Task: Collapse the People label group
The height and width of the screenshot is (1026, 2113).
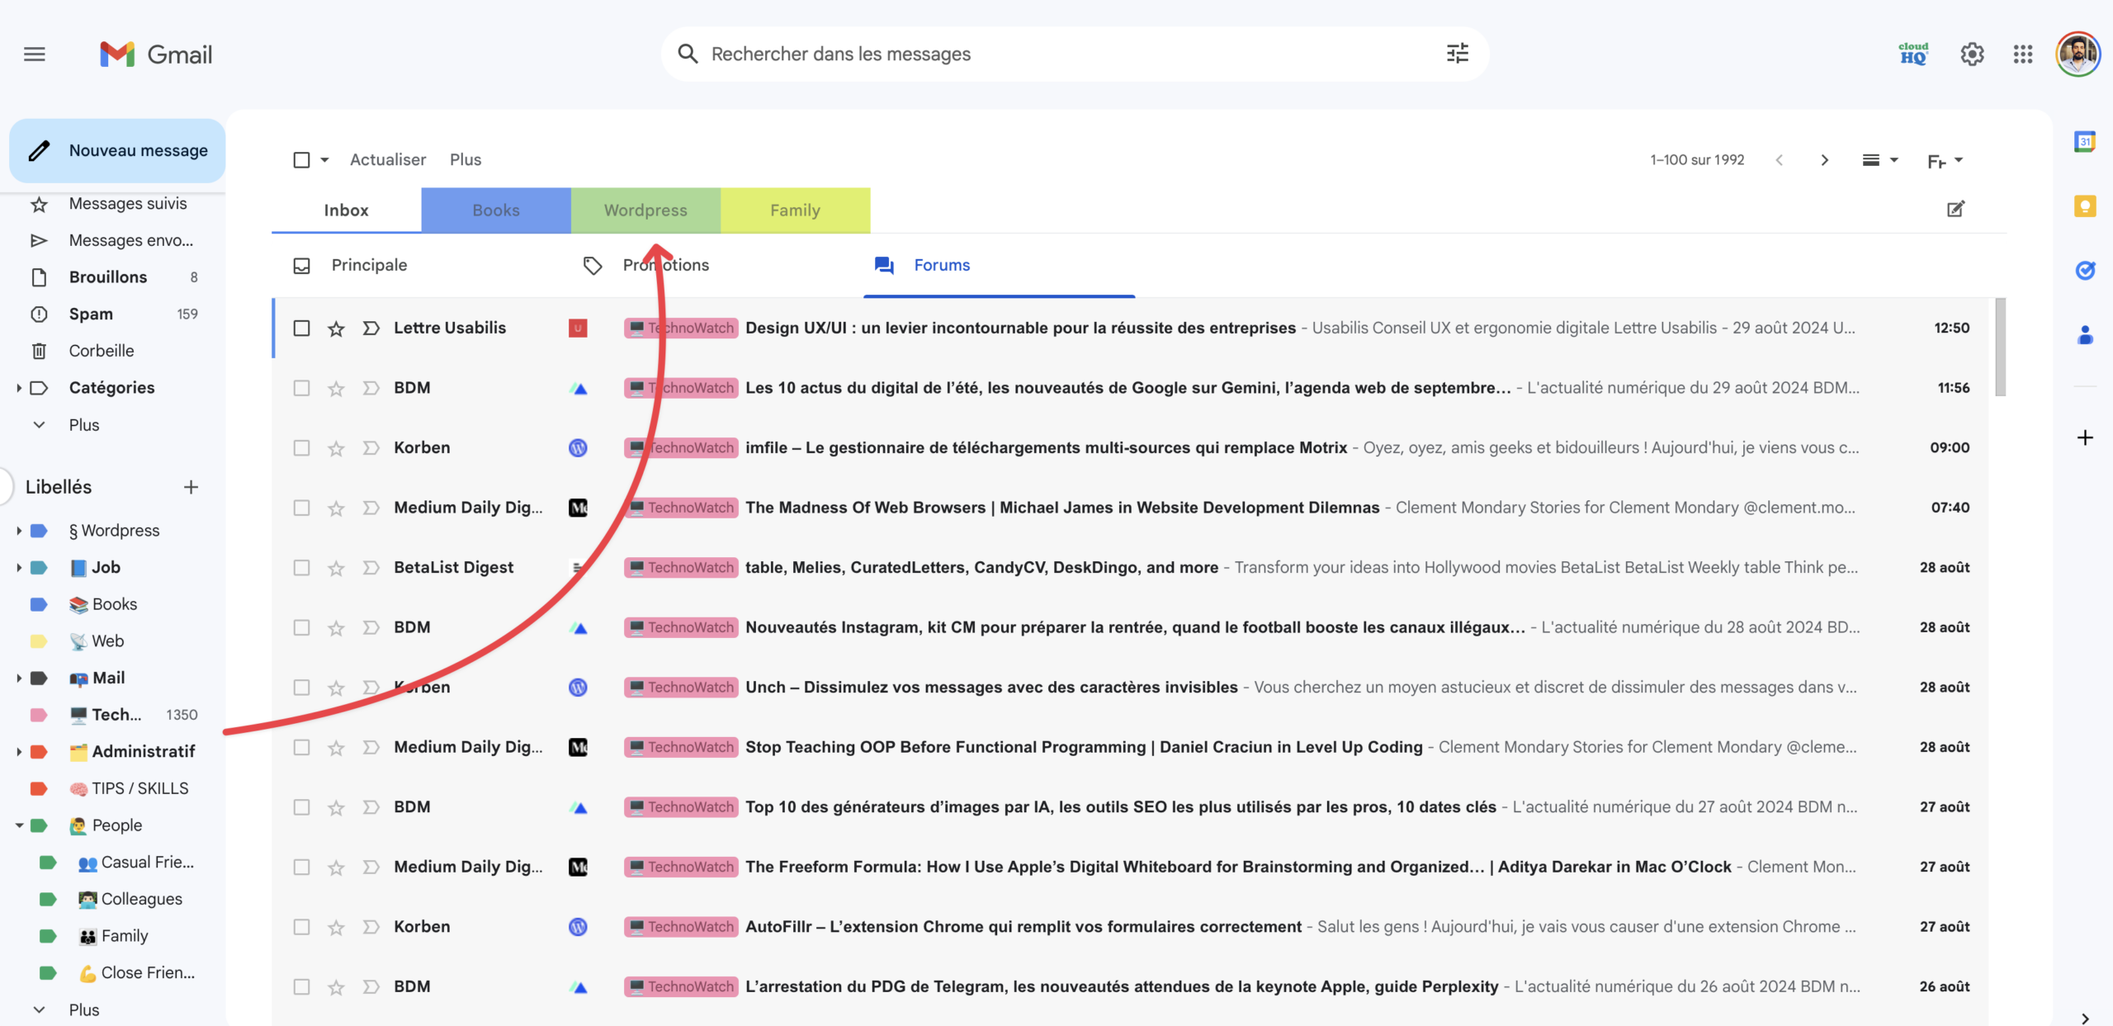Action: click(x=20, y=825)
